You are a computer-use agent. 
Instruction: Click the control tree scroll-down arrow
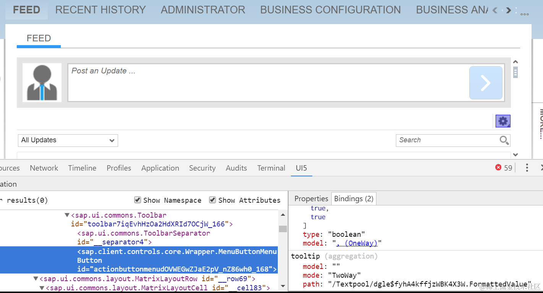[x=283, y=285]
